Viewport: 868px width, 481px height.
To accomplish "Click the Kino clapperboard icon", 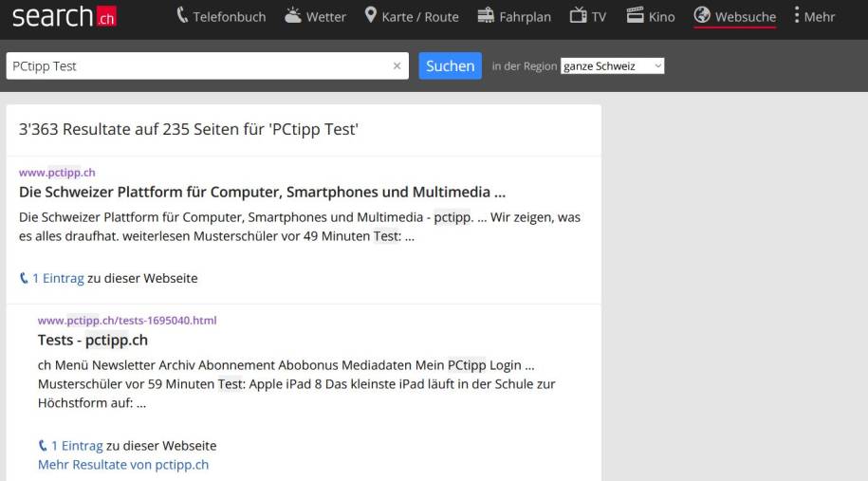I will [635, 15].
